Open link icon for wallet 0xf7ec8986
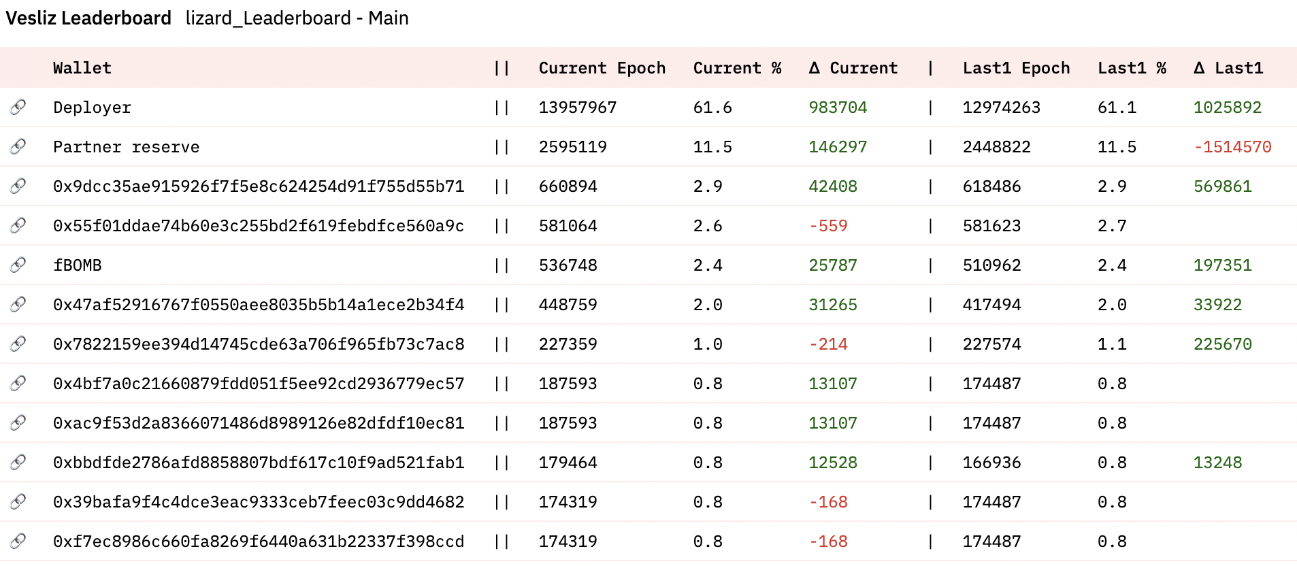Image resolution: width=1297 pixels, height=566 pixels. point(18,541)
